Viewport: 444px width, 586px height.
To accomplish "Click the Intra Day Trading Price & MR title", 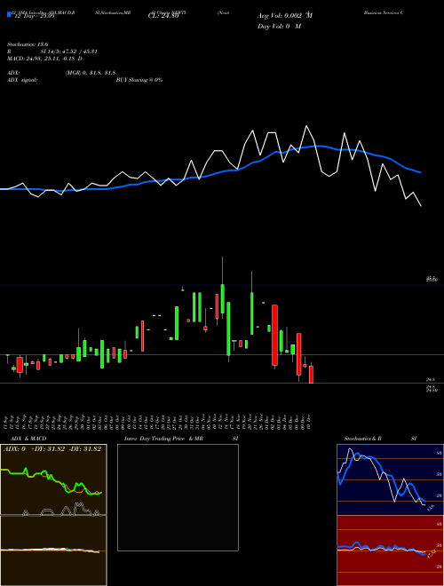I will [163, 439].
